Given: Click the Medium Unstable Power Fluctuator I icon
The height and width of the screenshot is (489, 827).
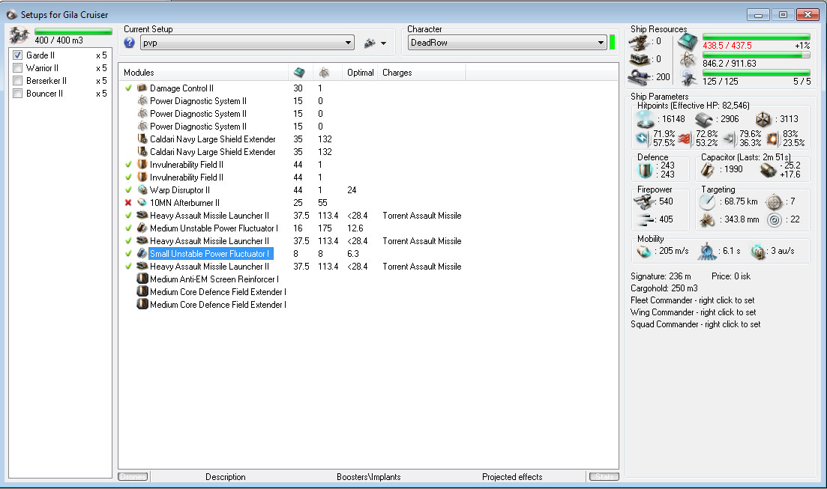Looking at the screenshot, I should (x=142, y=228).
